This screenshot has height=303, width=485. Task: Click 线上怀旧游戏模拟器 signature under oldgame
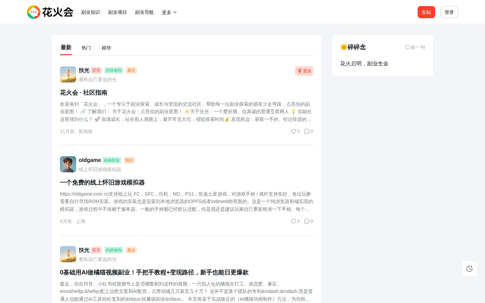(x=100, y=169)
